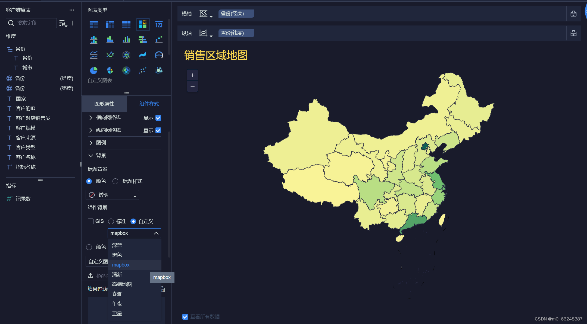
Task: Toggle horizontal gridlines display checkbox
Action: click(158, 118)
